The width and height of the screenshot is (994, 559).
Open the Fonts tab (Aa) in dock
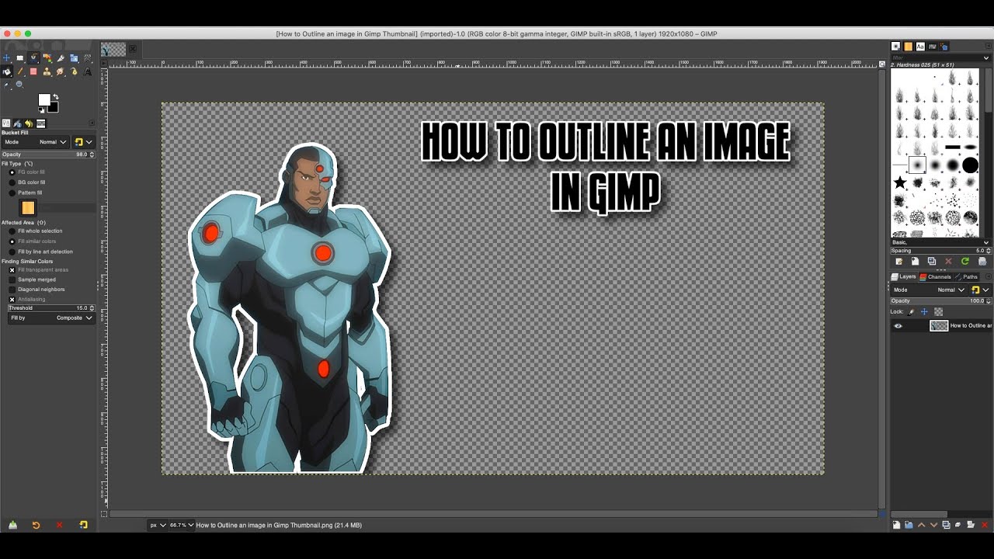point(920,47)
